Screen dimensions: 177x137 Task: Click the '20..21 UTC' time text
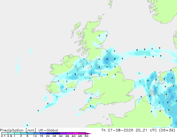click(146, 130)
